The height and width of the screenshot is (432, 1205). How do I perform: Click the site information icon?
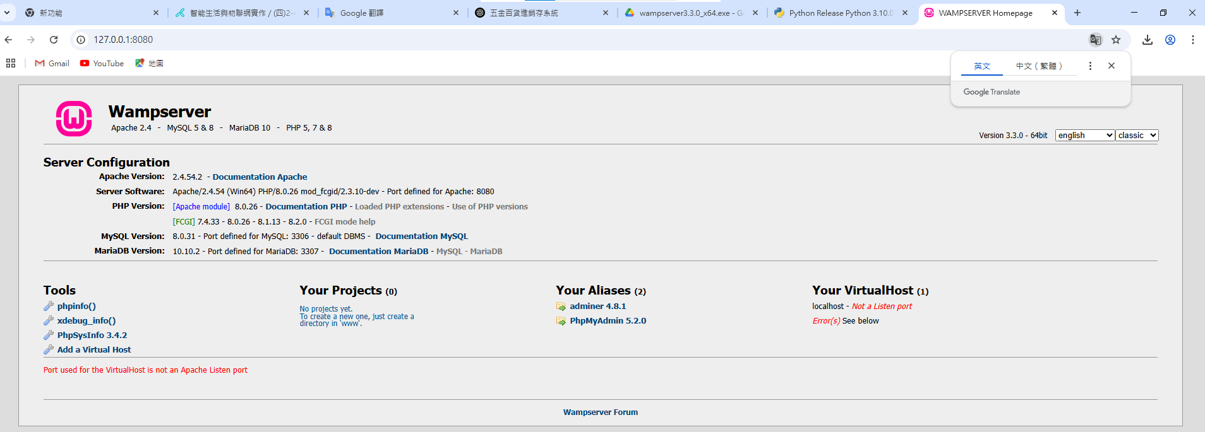click(81, 40)
